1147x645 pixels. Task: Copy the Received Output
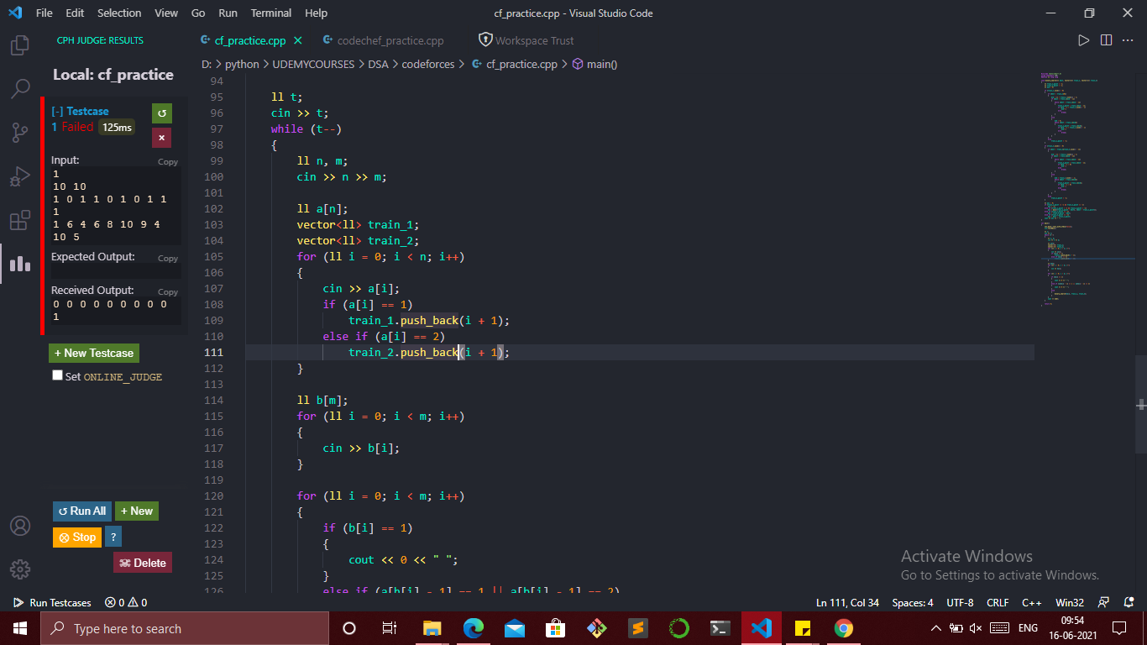(168, 292)
